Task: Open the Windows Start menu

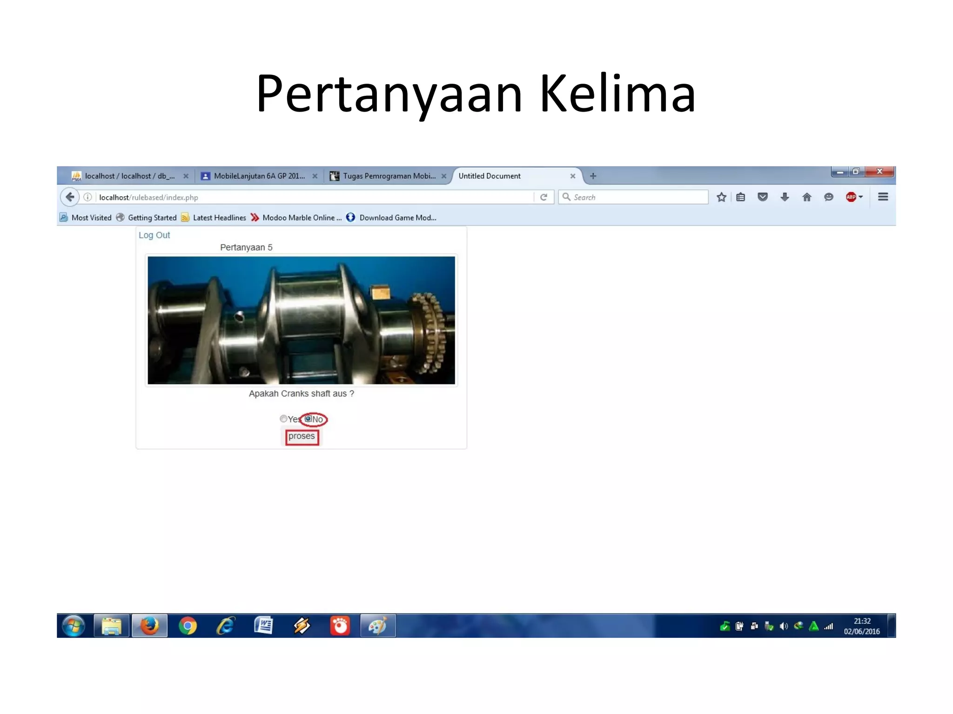Action: pos(74,626)
